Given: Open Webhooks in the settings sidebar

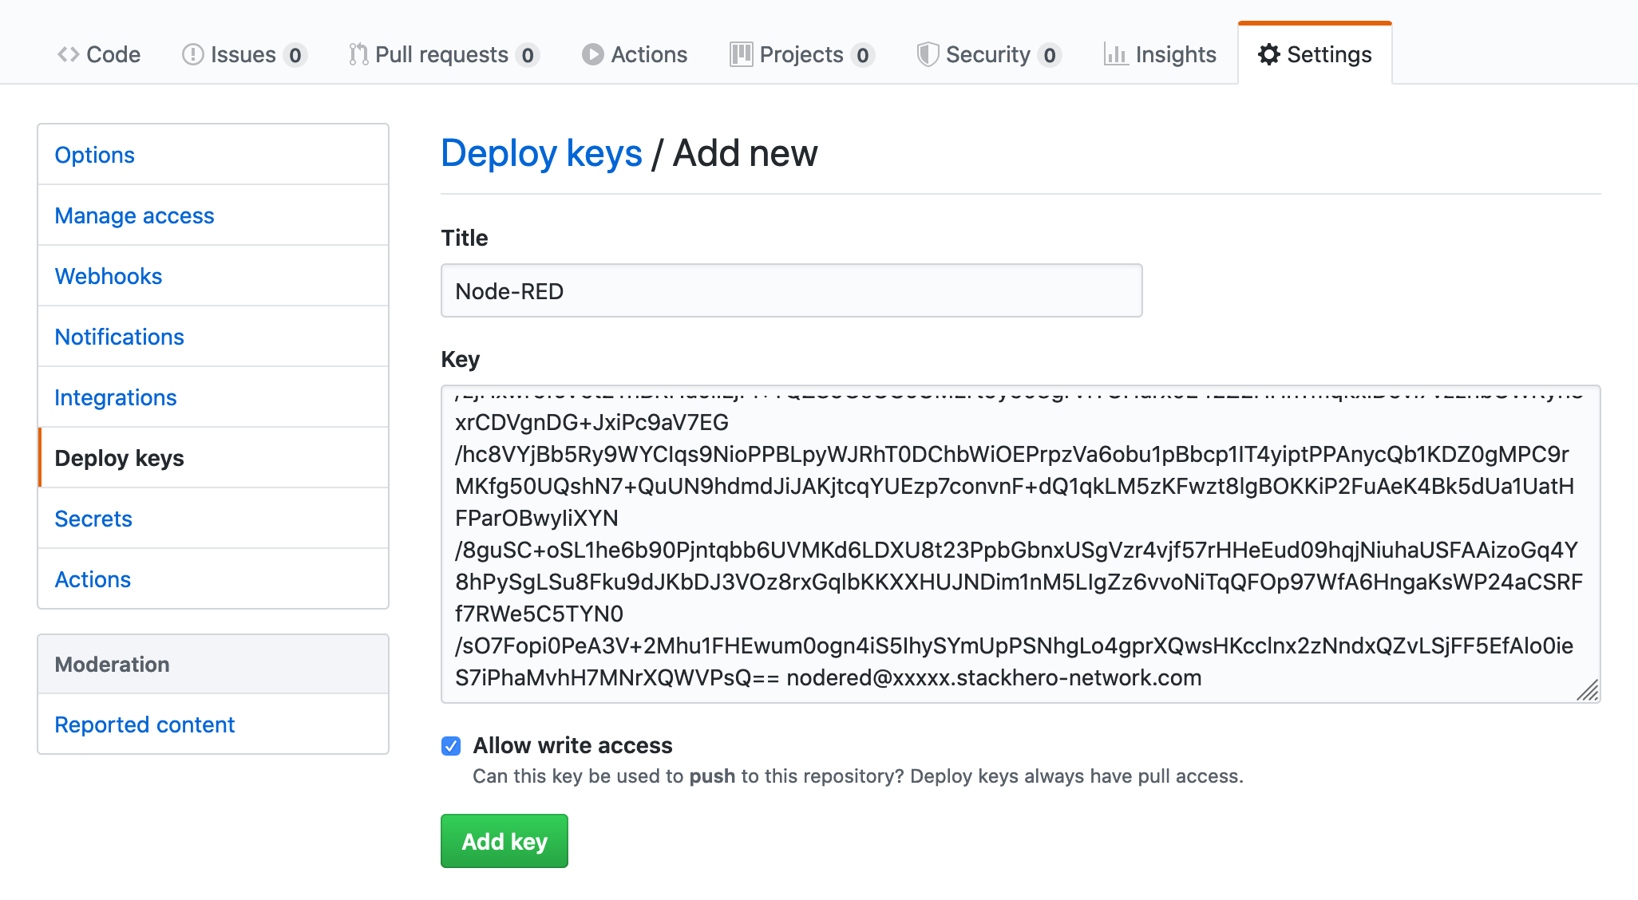Looking at the screenshot, I should pos(109,276).
